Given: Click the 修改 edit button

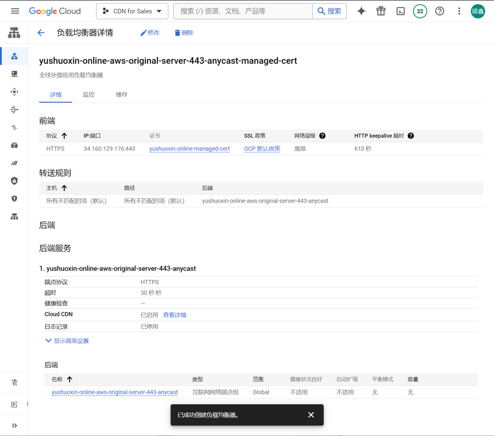Looking at the screenshot, I should click(x=150, y=33).
